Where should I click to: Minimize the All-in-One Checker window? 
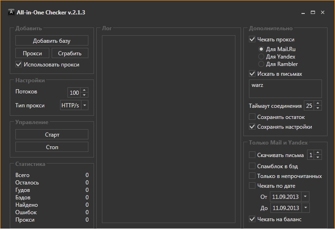(x=303, y=13)
